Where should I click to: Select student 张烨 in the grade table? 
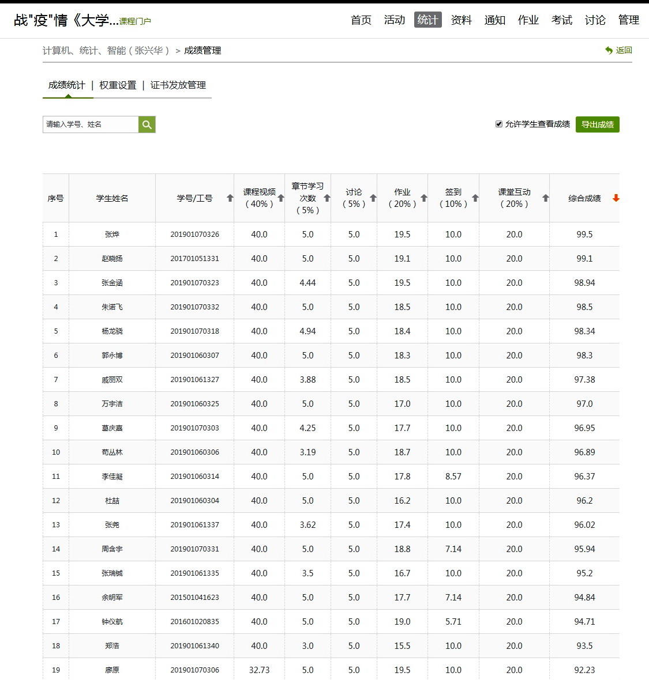pos(111,234)
